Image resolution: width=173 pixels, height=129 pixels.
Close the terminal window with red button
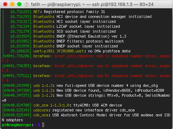(x=5, y=4)
